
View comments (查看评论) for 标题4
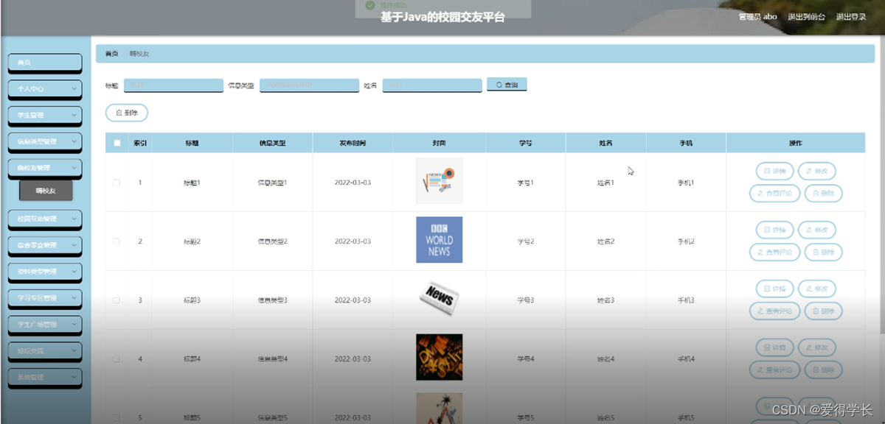tap(774, 370)
